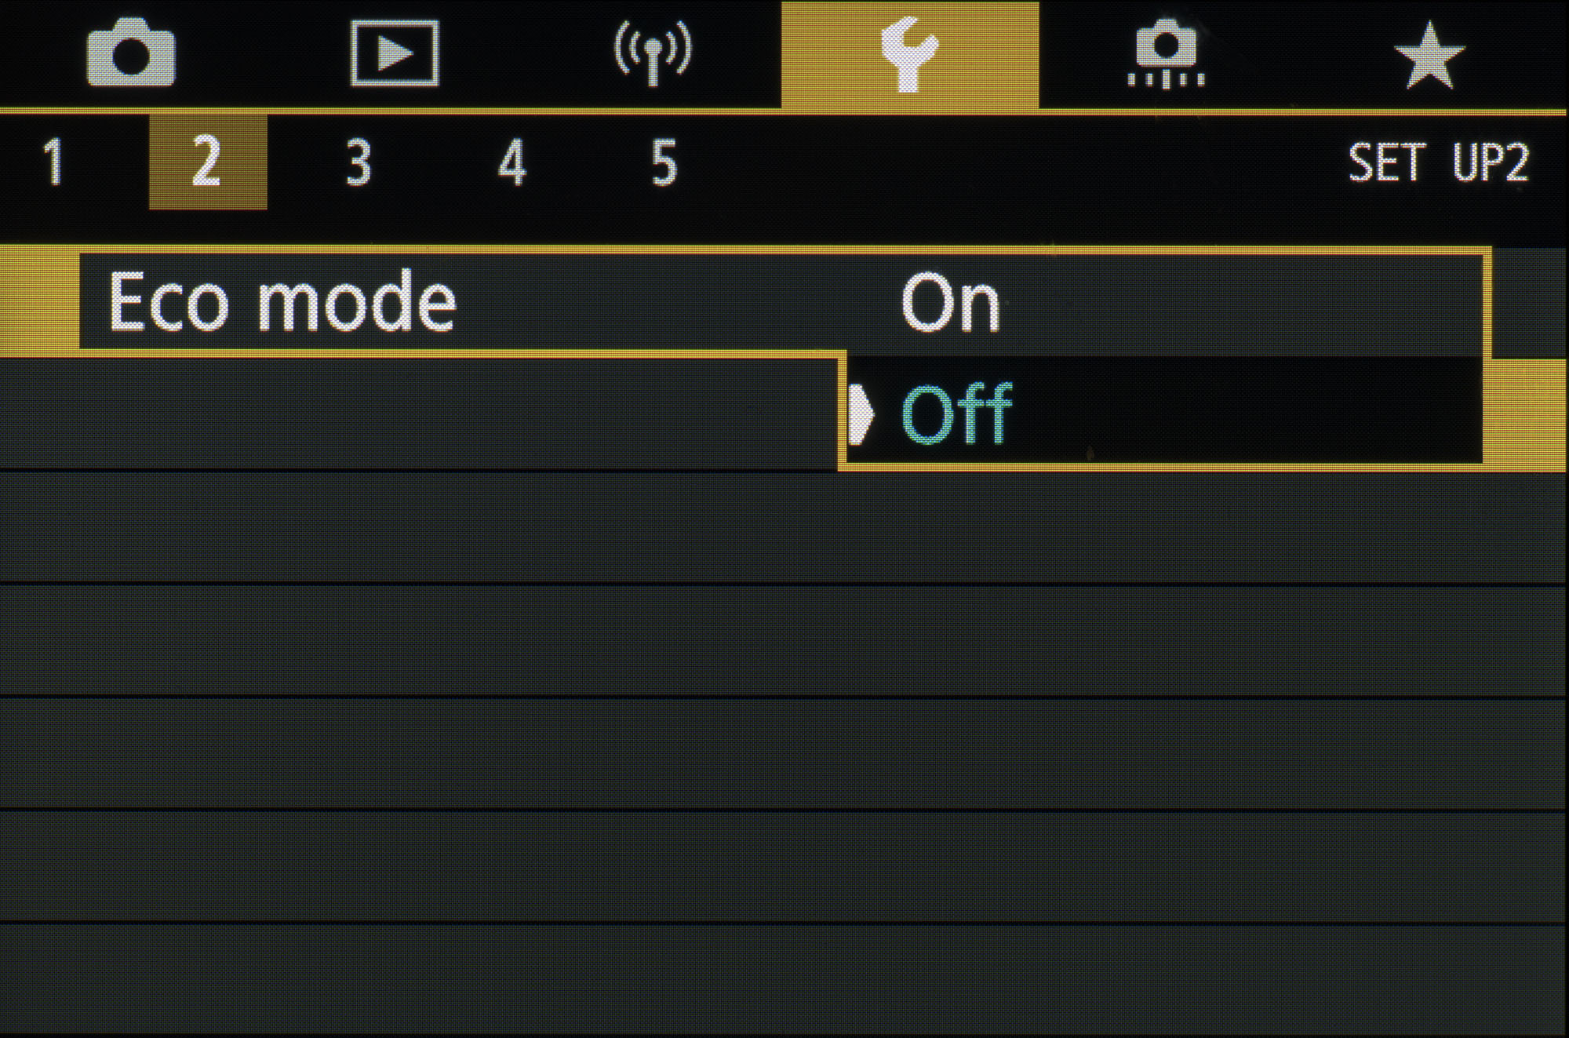Click the white arrow marker beside Off
This screenshot has height=1038, width=1569.
coord(861,414)
